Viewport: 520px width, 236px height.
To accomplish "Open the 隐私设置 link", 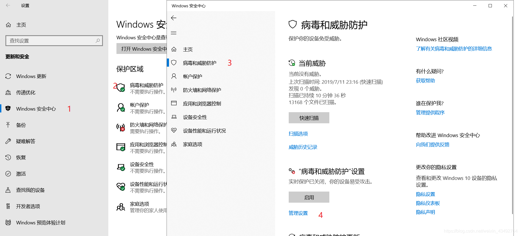I will pyautogui.click(x=425, y=194).
